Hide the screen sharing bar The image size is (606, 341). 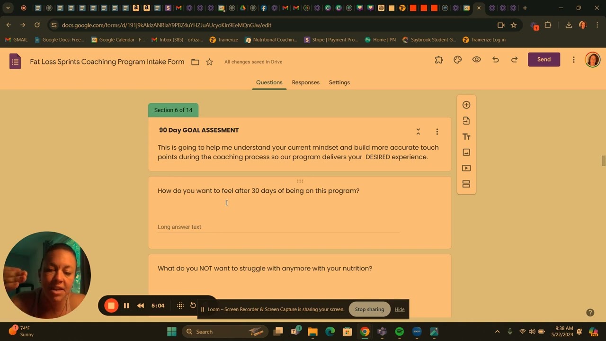point(400,309)
